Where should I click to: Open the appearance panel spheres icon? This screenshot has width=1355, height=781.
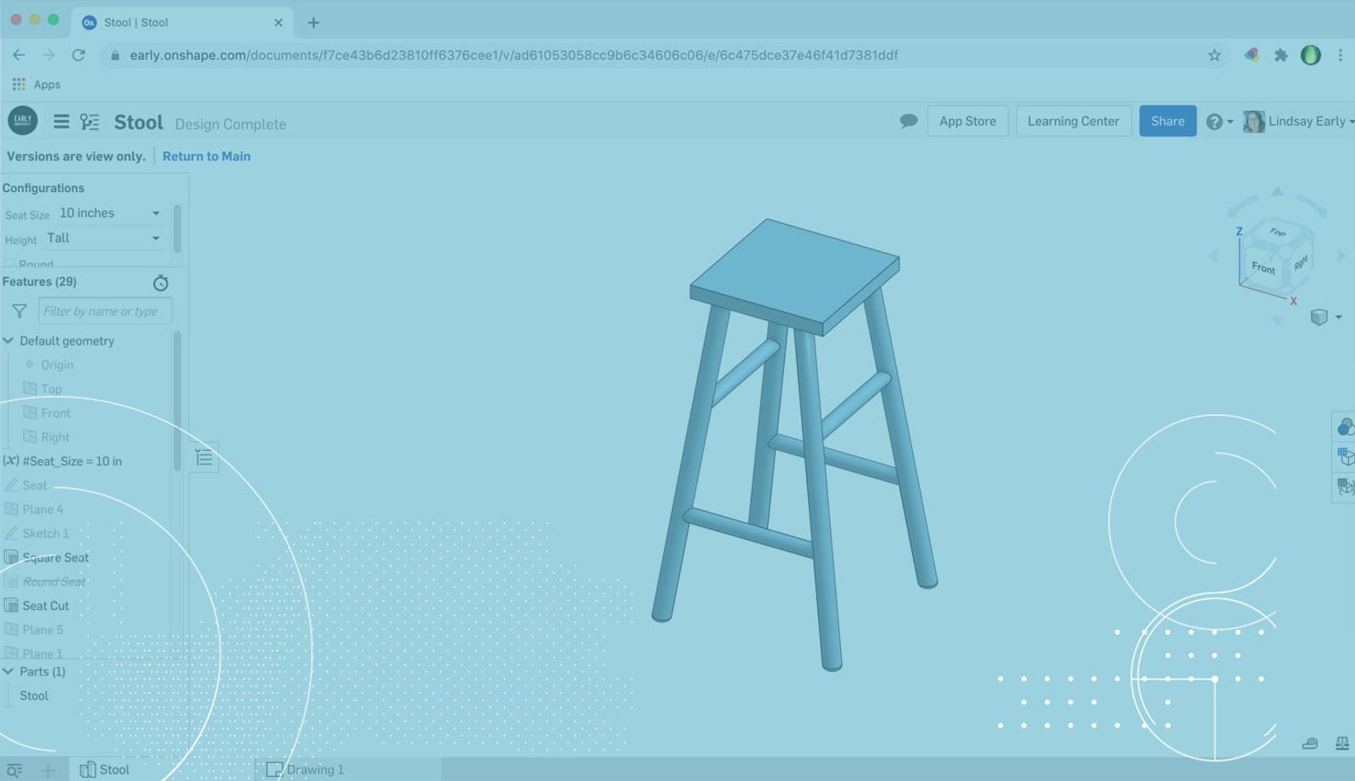[1344, 427]
